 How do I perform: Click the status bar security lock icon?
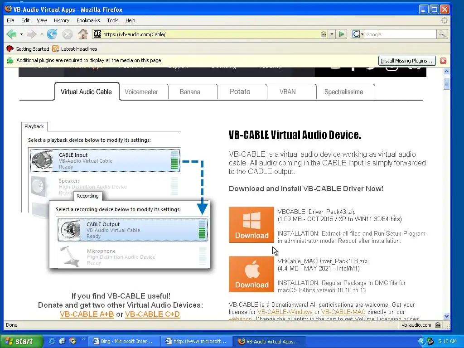(438, 325)
